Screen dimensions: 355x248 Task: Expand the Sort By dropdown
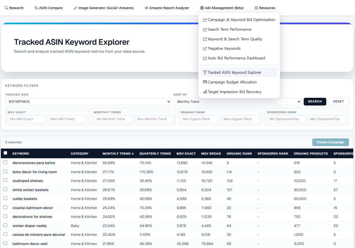click(x=237, y=102)
